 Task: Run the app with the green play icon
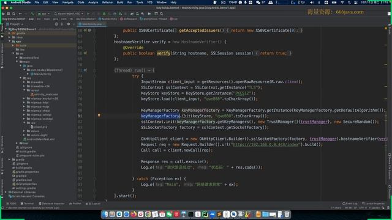(88, 13)
